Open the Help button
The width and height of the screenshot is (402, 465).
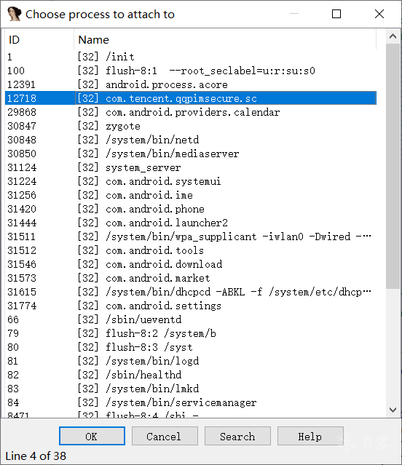tap(310, 436)
